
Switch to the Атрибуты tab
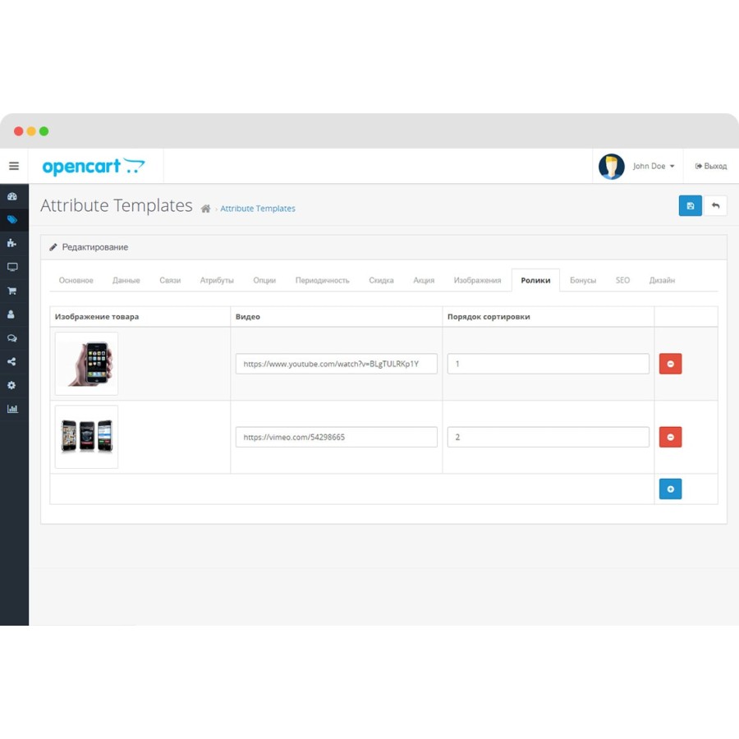pyautogui.click(x=217, y=281)
